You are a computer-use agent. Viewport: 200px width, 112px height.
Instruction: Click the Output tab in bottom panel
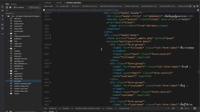[x=51, y=111]
